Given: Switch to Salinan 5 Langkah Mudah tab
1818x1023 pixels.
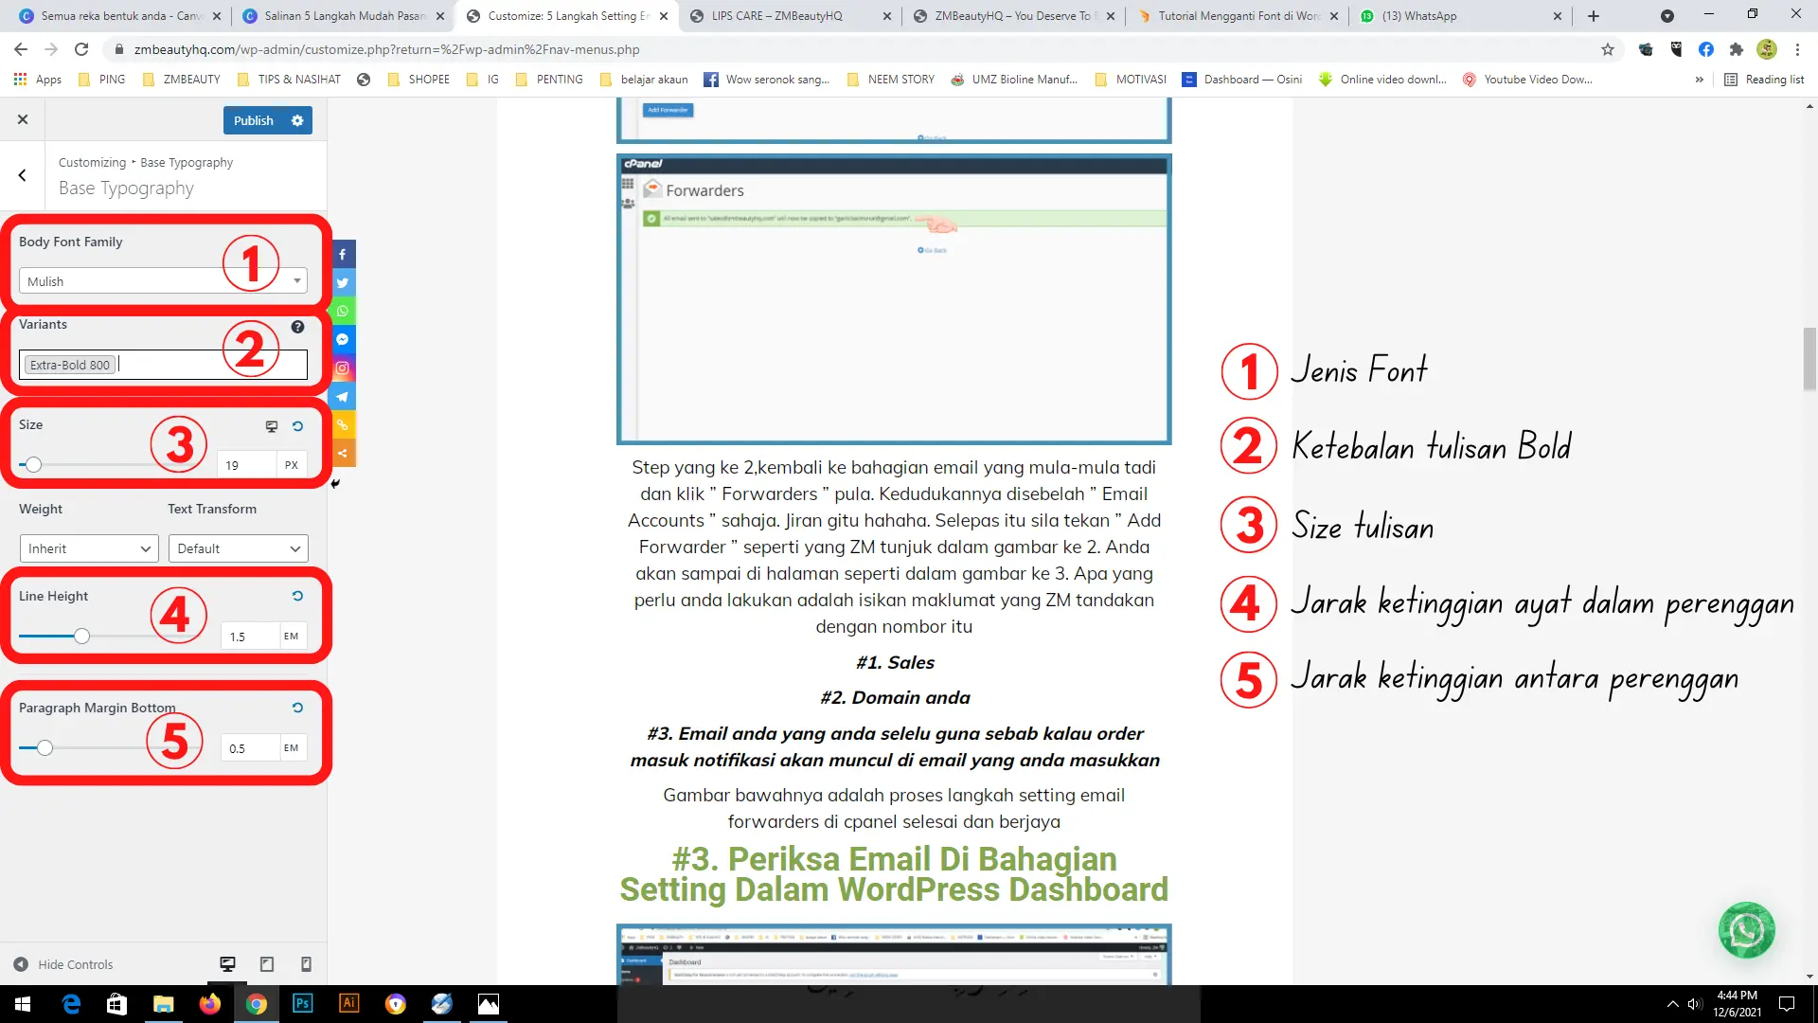Looking at the screenshot, I should coord(343,16).
